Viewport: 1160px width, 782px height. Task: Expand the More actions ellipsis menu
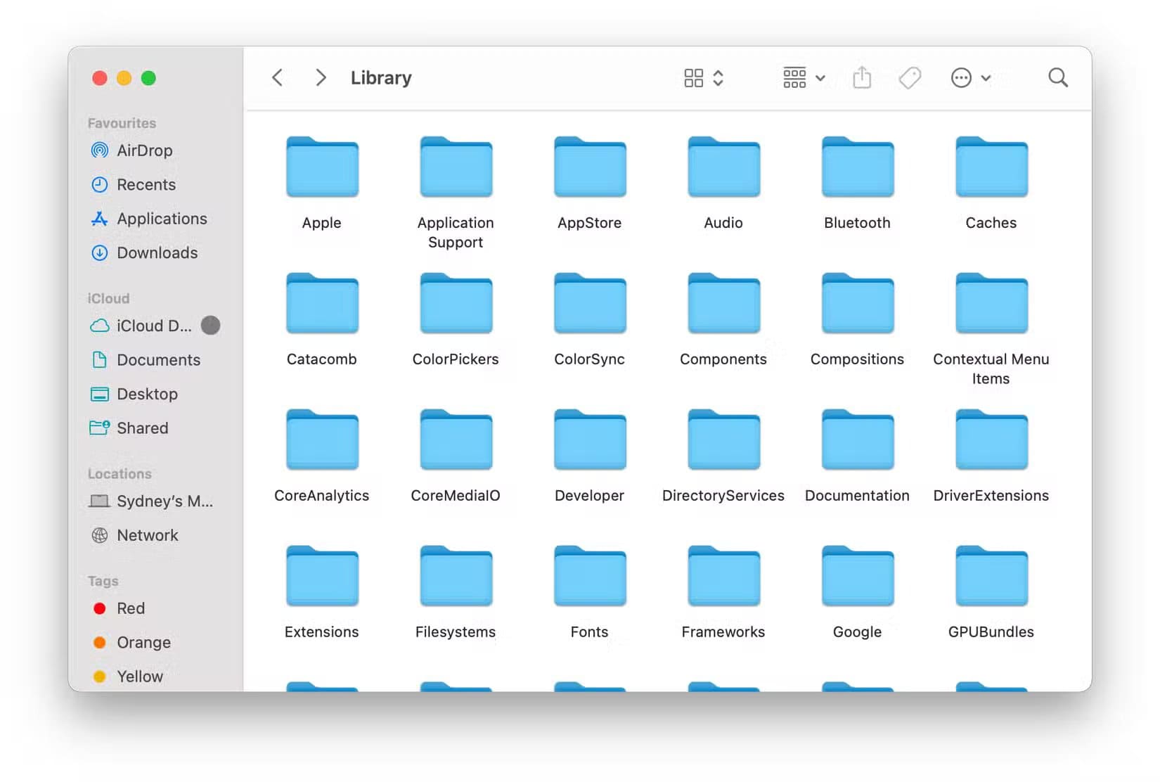(970, 77)
